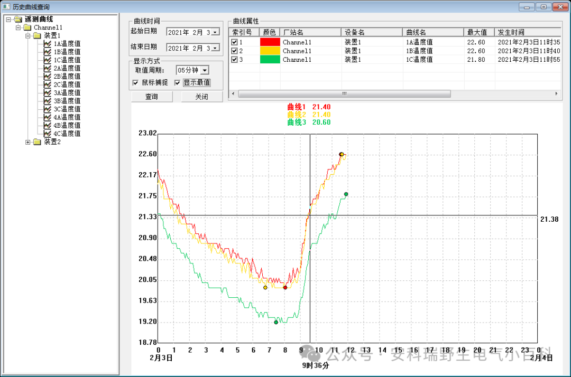Disable the 显示最值 checkbox

tap(177, 83)
